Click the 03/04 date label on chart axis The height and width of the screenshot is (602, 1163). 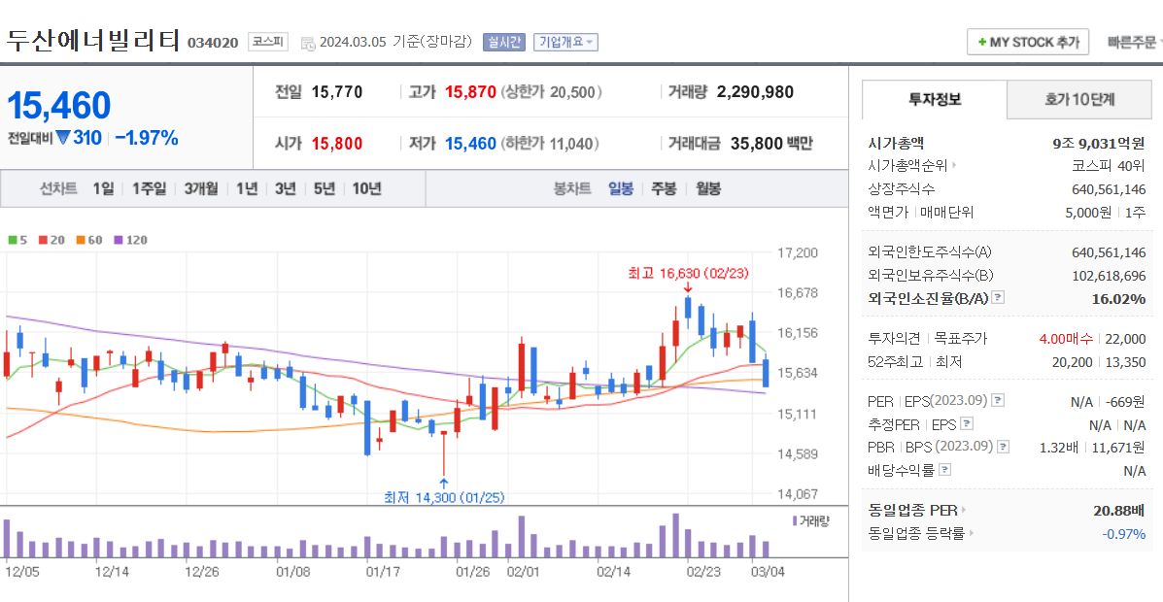(770, 572)
